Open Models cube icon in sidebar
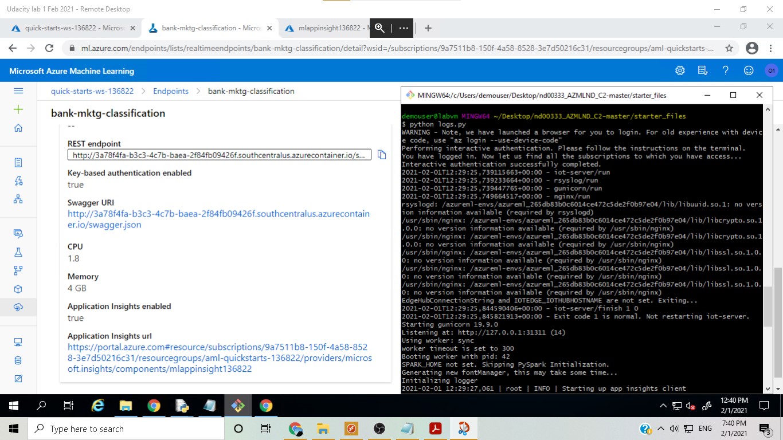Viewport: 783px width, 440px height. tap(18, 289)
